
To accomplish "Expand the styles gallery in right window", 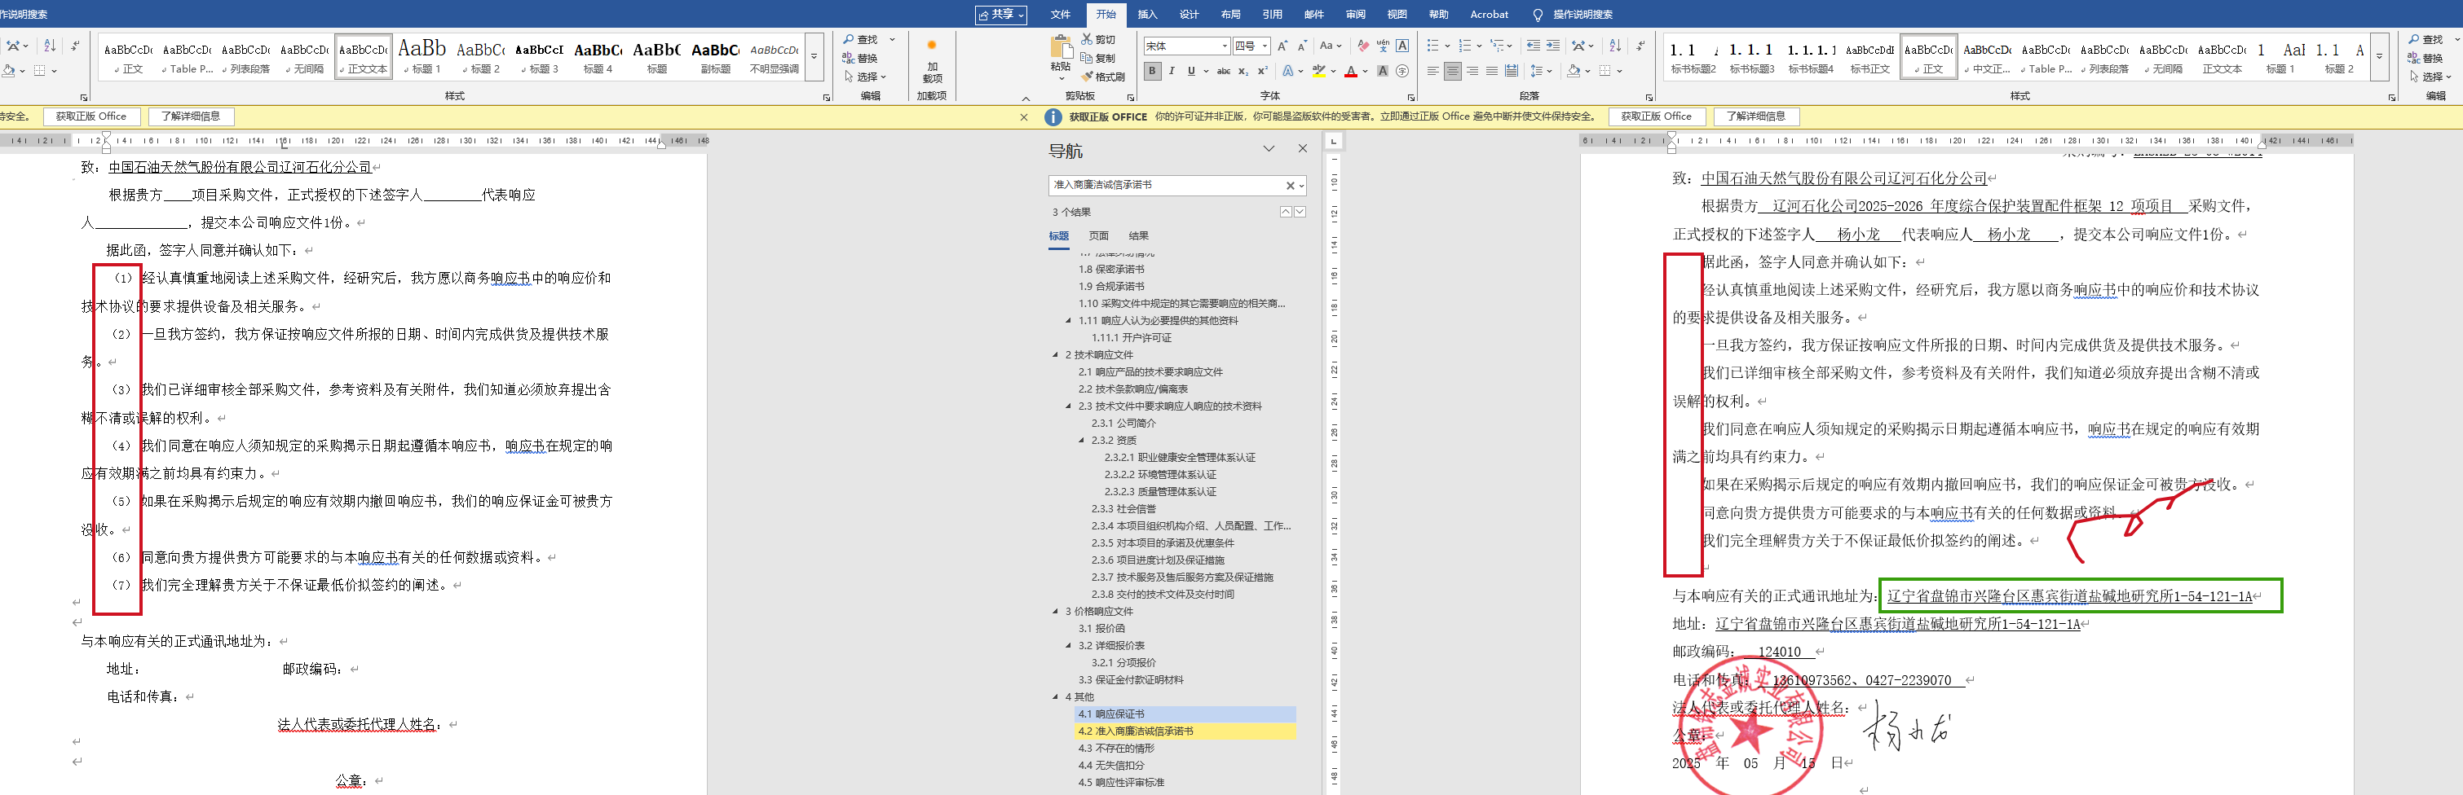I will (2380, 56).
